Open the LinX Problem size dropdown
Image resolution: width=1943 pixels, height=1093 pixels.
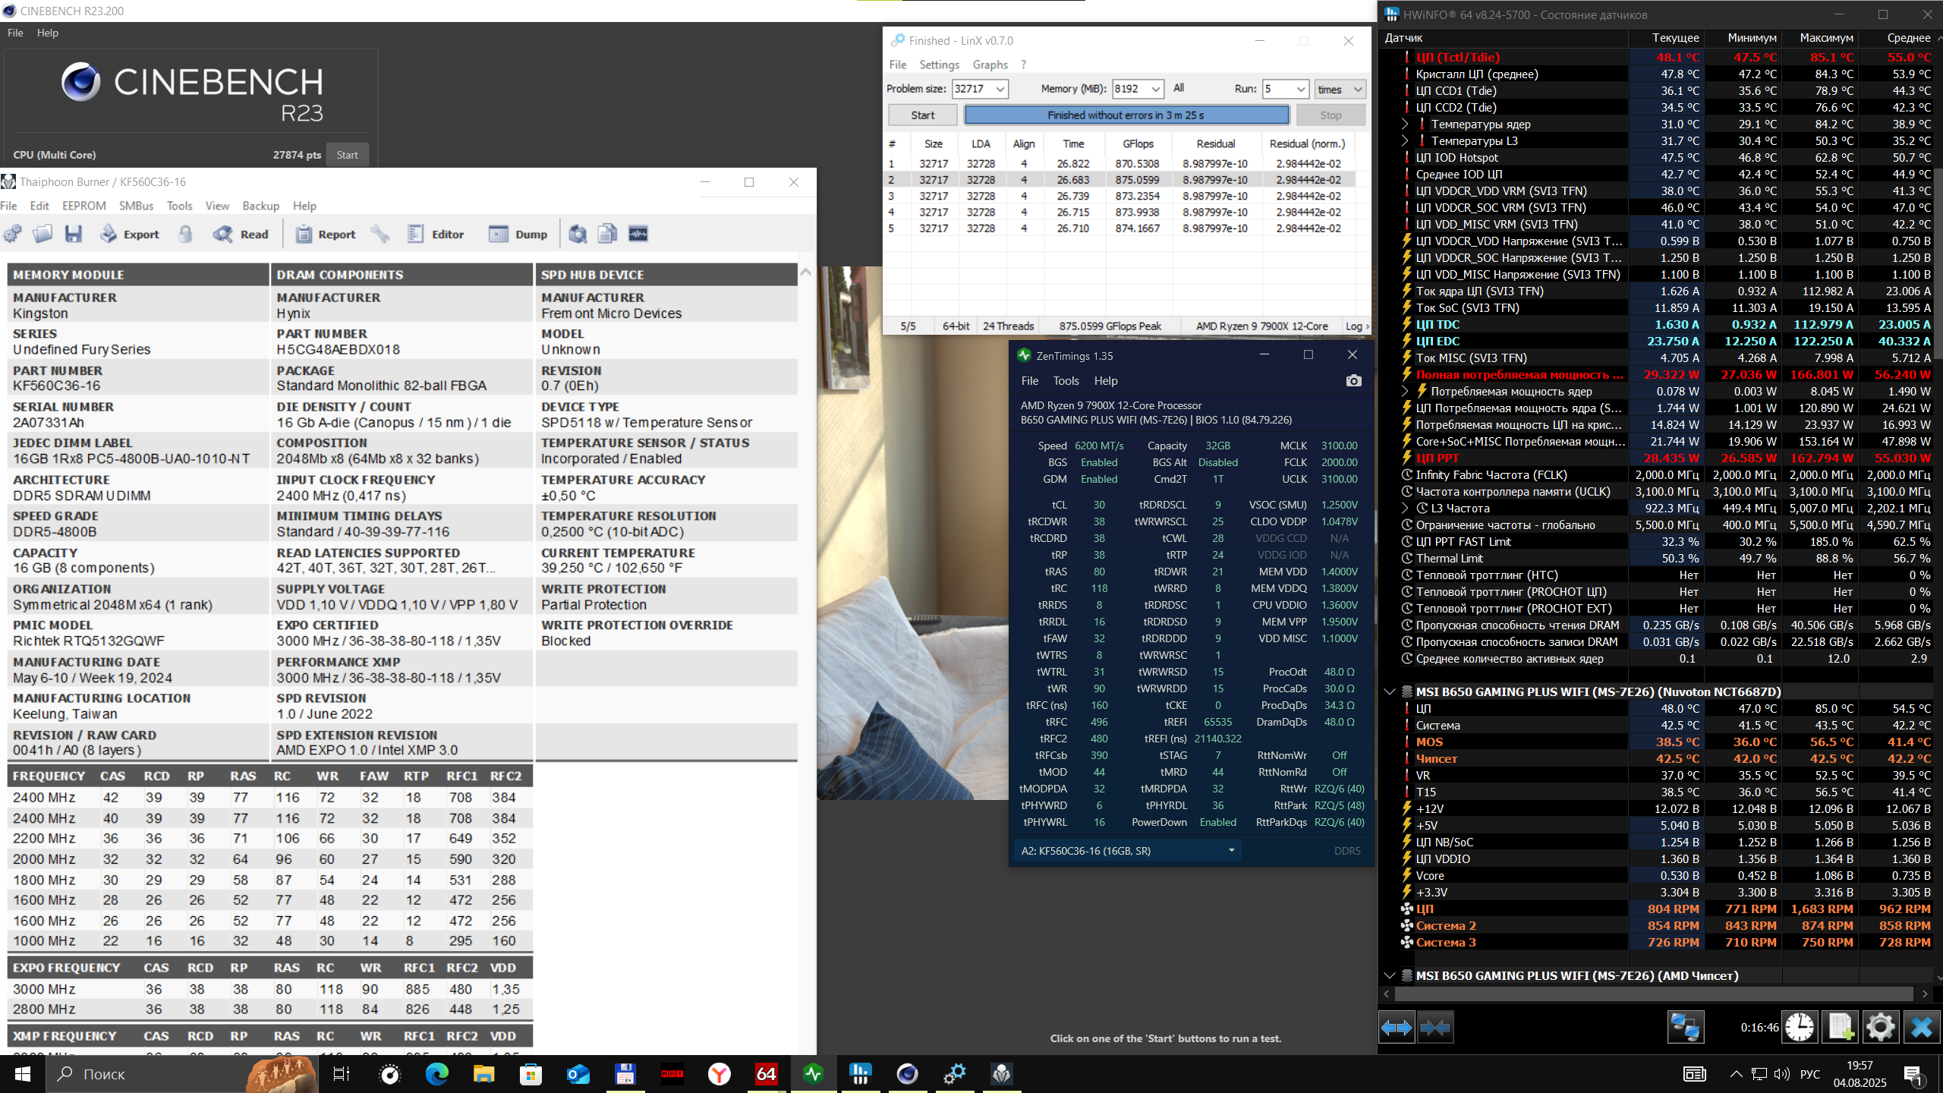pyautogui.click(x=1000, y=90)
